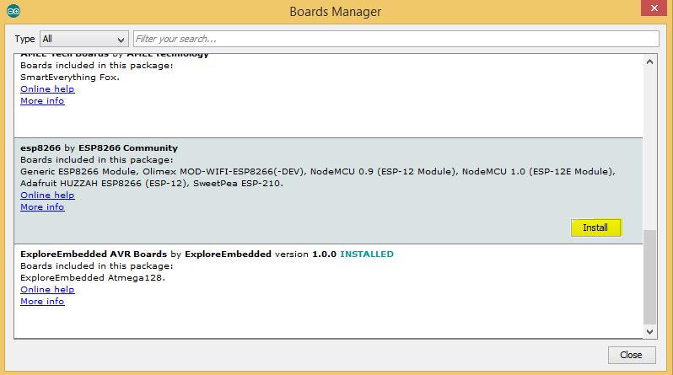Select the esp8266 by ESP8266 Community title
Screen dimensions: 673x375
[x=100, y=148]
